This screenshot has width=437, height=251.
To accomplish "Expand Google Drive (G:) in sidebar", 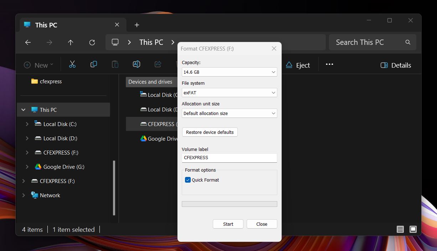I will (x=27, y=167).
